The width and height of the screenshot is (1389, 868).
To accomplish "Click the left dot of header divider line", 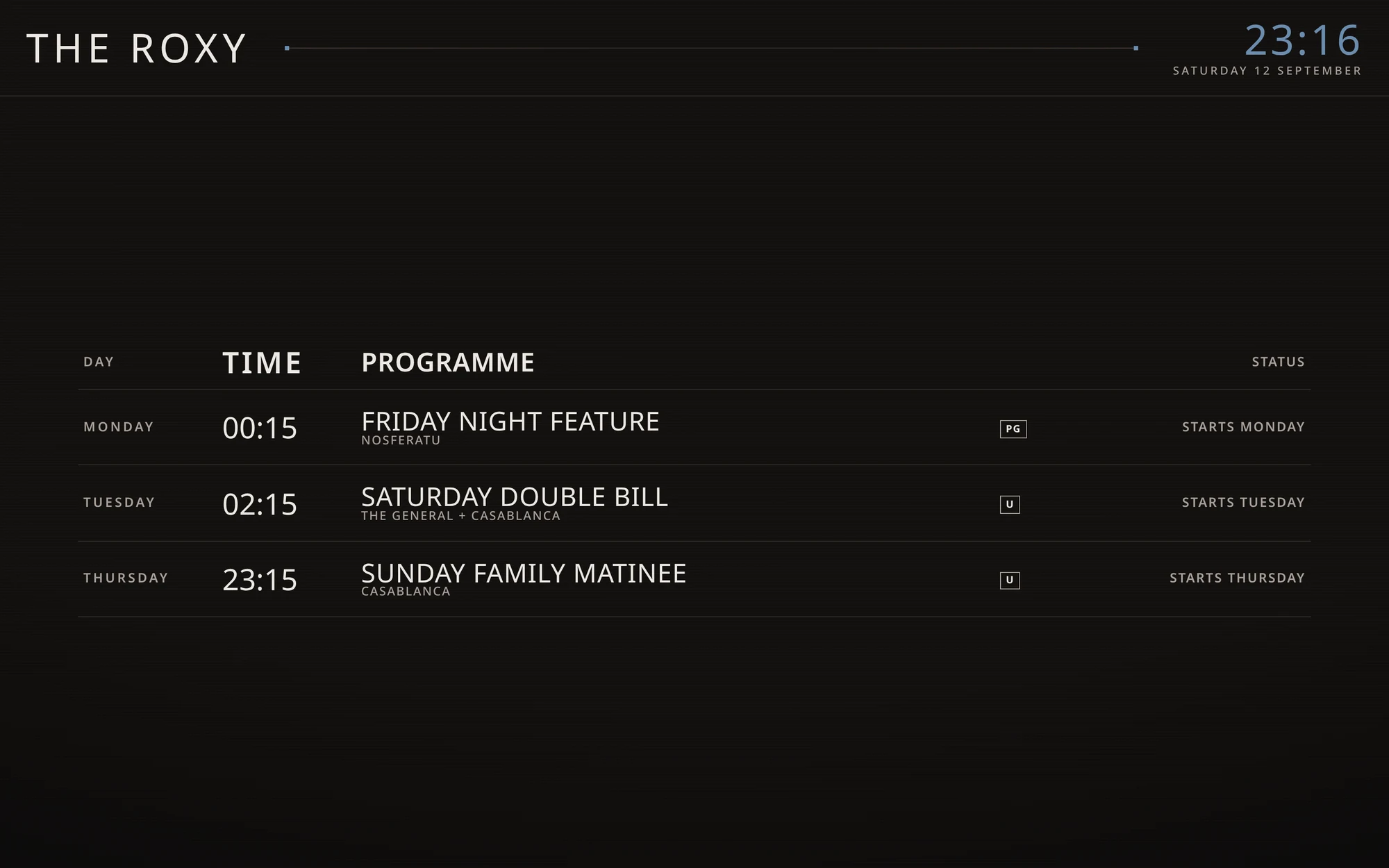I will [x=287, y=48].
